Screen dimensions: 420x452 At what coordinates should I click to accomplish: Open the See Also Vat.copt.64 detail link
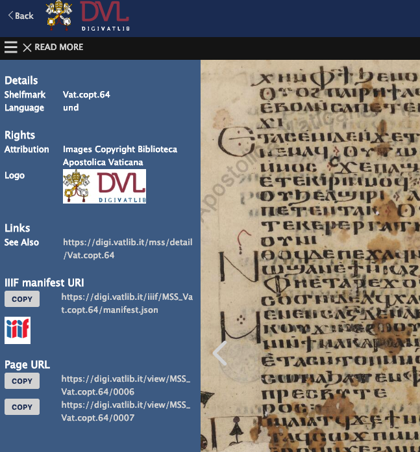point(128,248)
